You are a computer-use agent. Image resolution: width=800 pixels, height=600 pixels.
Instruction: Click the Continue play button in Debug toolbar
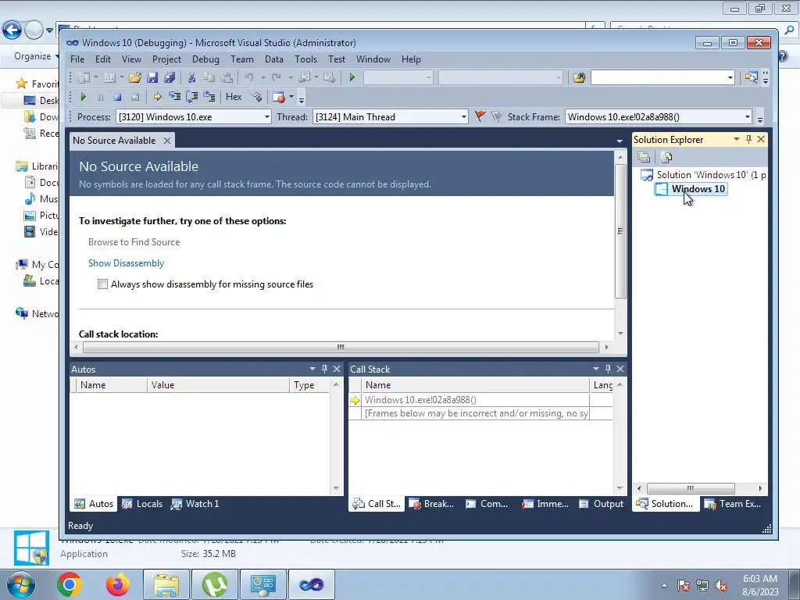pyautogui.click(x=83, y=97)
